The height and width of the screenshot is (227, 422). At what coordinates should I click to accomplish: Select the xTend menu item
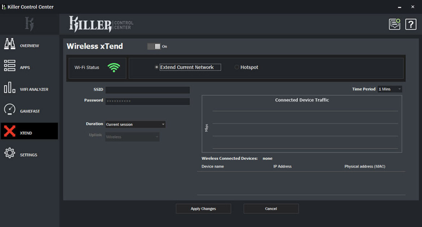[29, 131]
